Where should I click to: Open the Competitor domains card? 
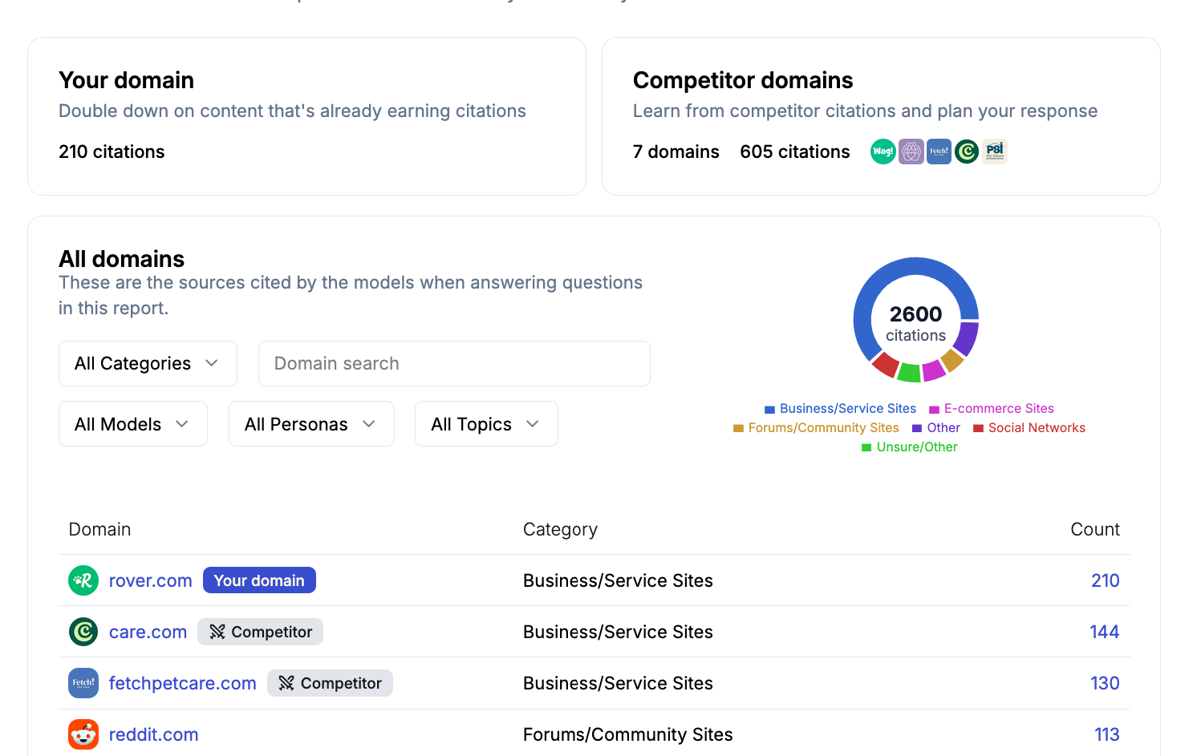click(881, 116)
